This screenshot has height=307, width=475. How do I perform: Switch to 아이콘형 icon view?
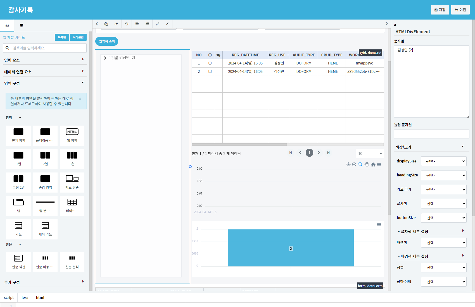(x=78, y=37)
